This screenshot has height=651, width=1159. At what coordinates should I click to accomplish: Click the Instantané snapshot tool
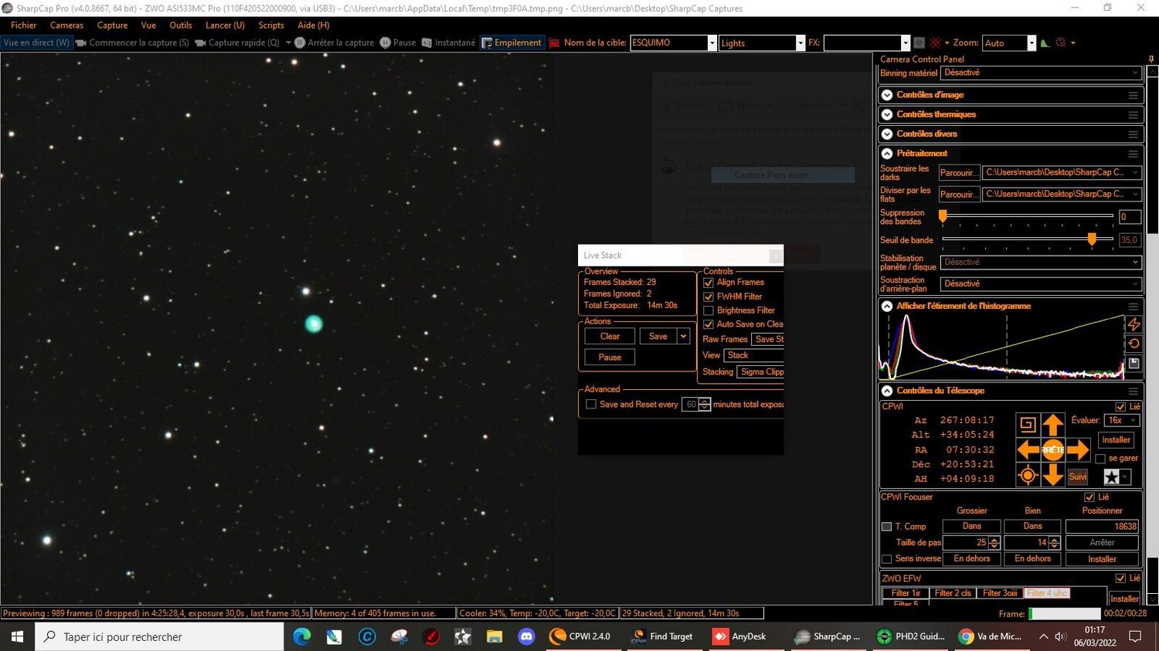click(x=448, y=42)
